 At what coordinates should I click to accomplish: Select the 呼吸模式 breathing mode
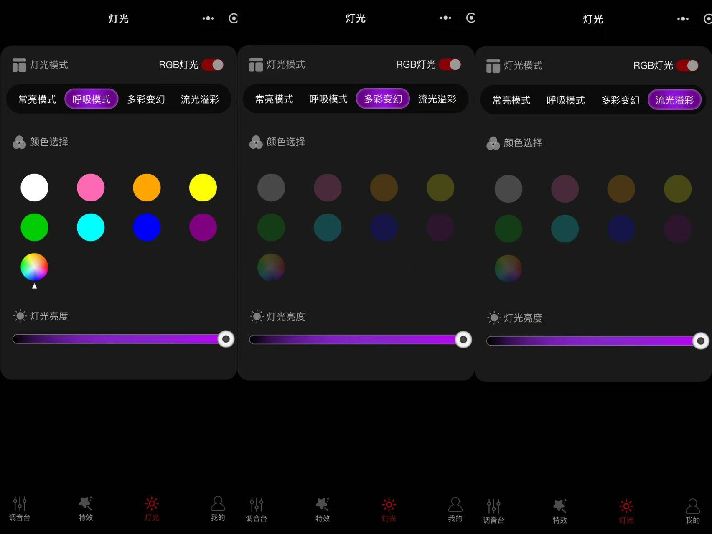point(91,99)
